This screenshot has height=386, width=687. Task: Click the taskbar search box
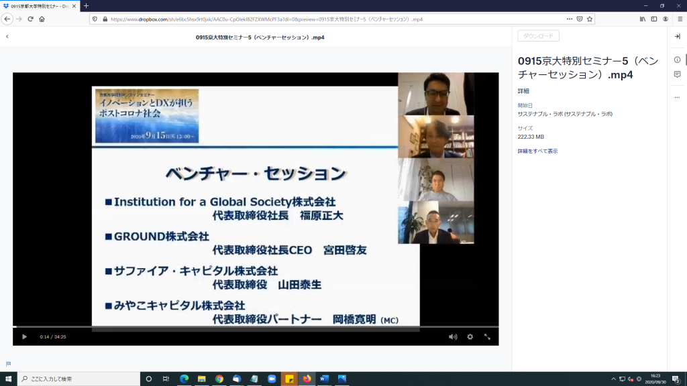click(x=79, y=379)
